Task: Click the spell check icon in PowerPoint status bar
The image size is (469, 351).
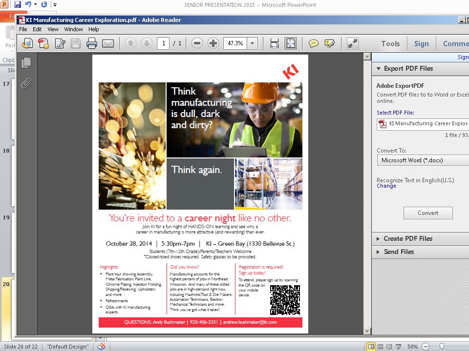Action: pos(102,347)
